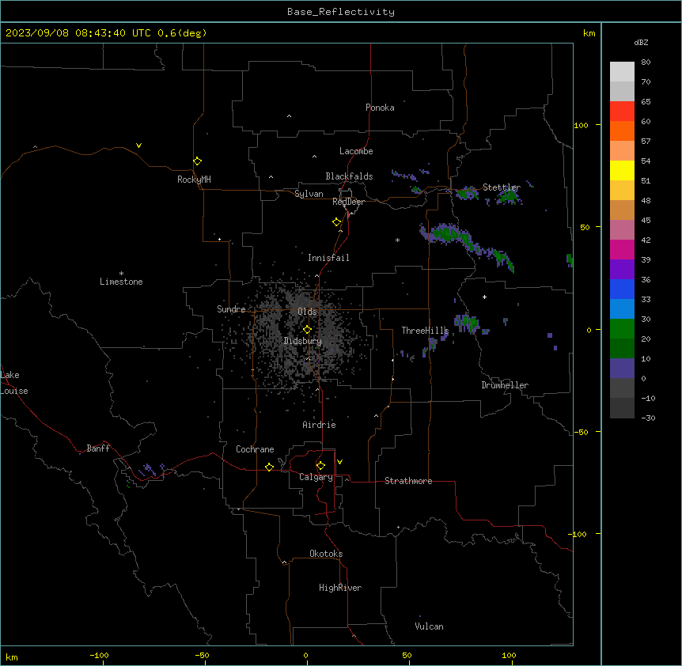Click the Base_Reflectivity title

tap(341, 12)
